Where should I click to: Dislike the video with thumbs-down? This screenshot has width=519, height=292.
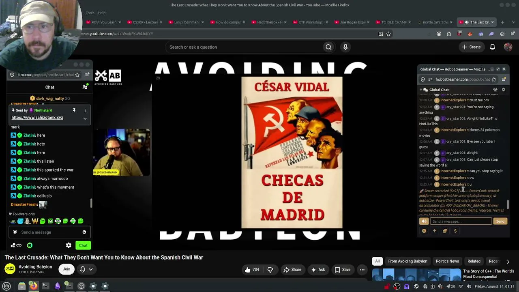tap(270, 270)
